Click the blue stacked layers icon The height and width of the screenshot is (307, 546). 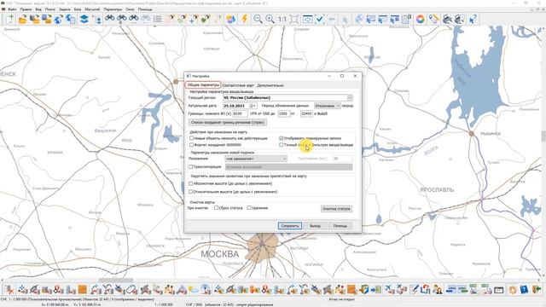(84, 19)
